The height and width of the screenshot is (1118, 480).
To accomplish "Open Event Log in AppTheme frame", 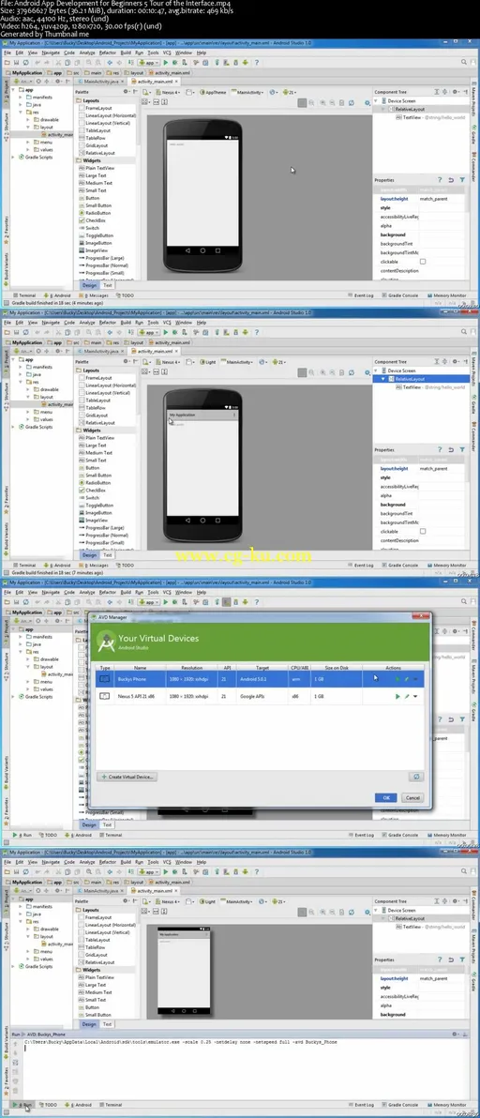I will coord(363,295).
